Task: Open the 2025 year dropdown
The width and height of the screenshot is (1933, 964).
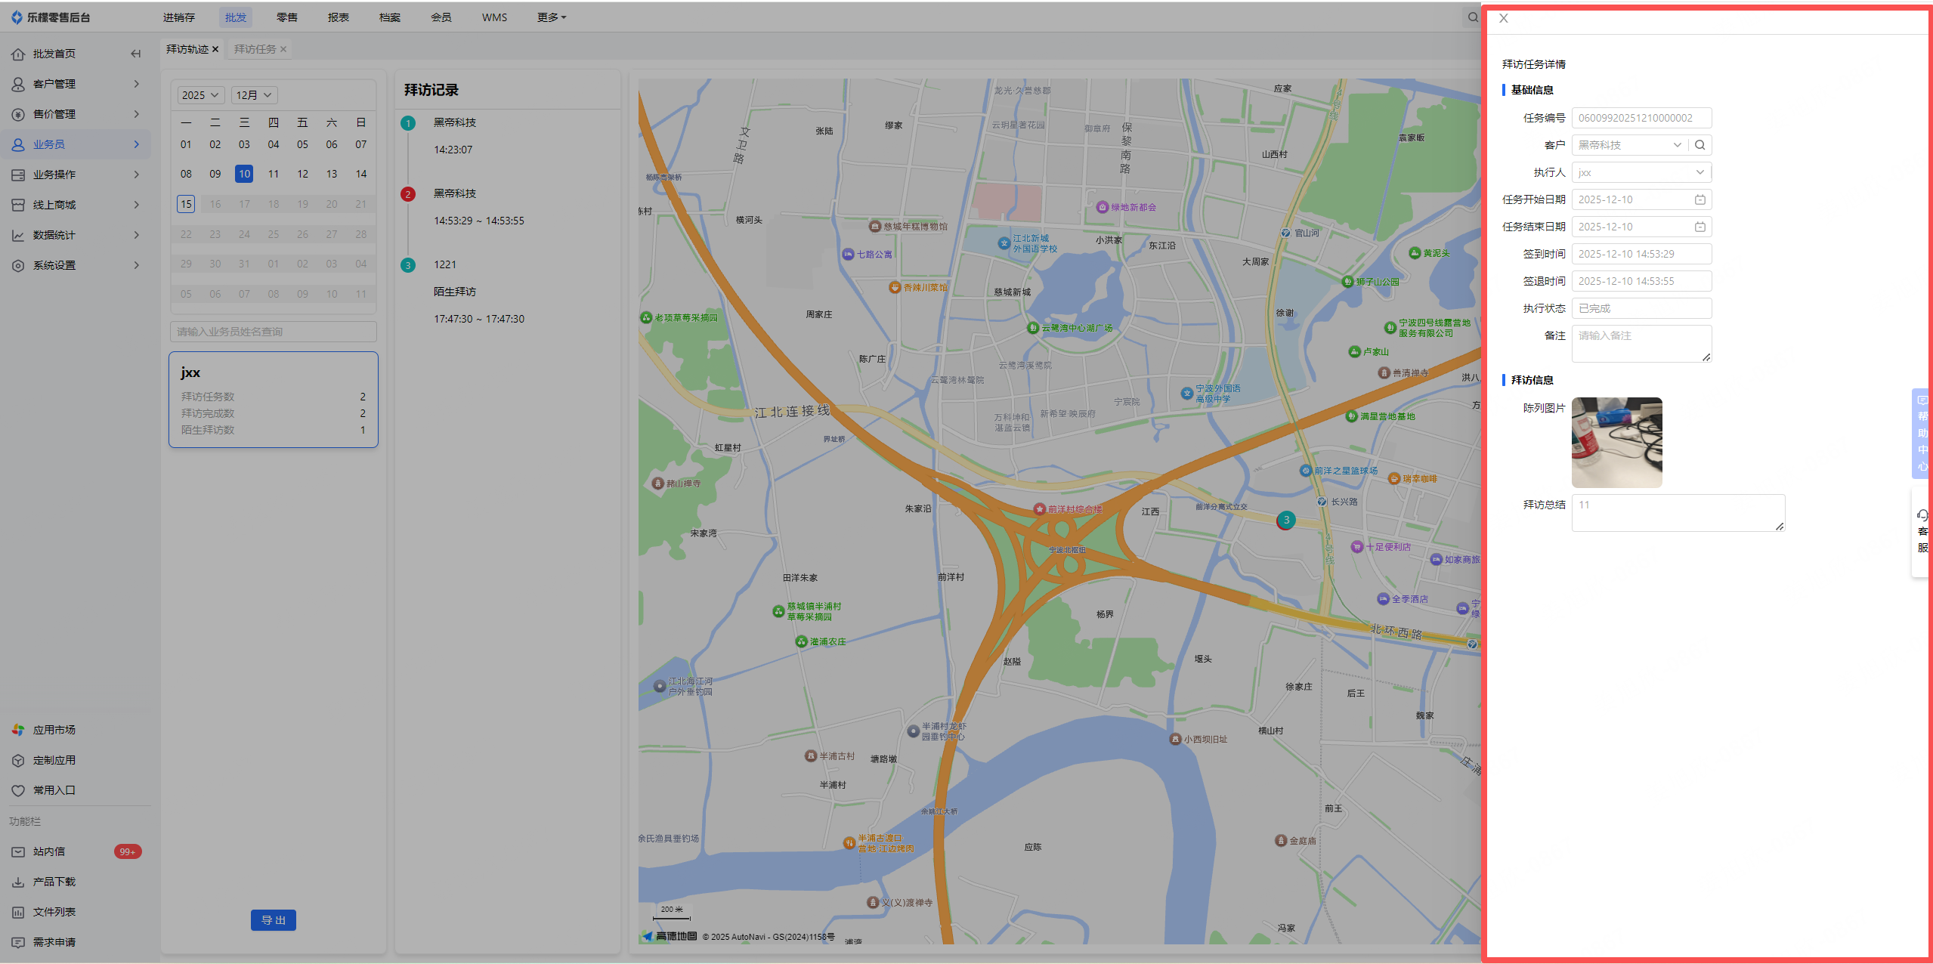Action: coord(200,95)
